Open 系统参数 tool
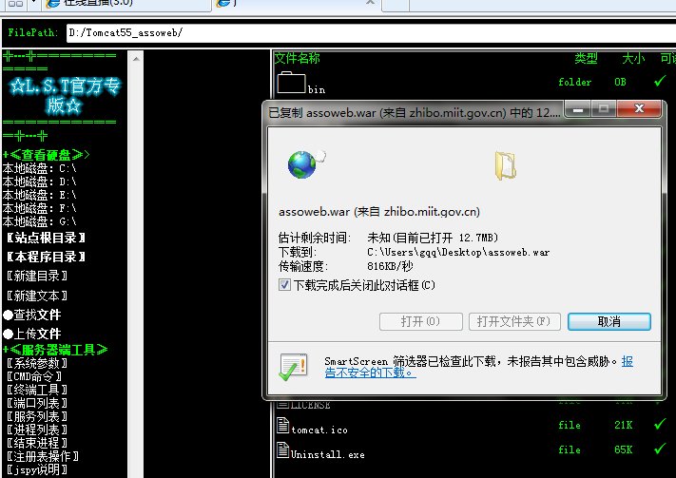This screenshot has width=676, height=478. [37, 363]
